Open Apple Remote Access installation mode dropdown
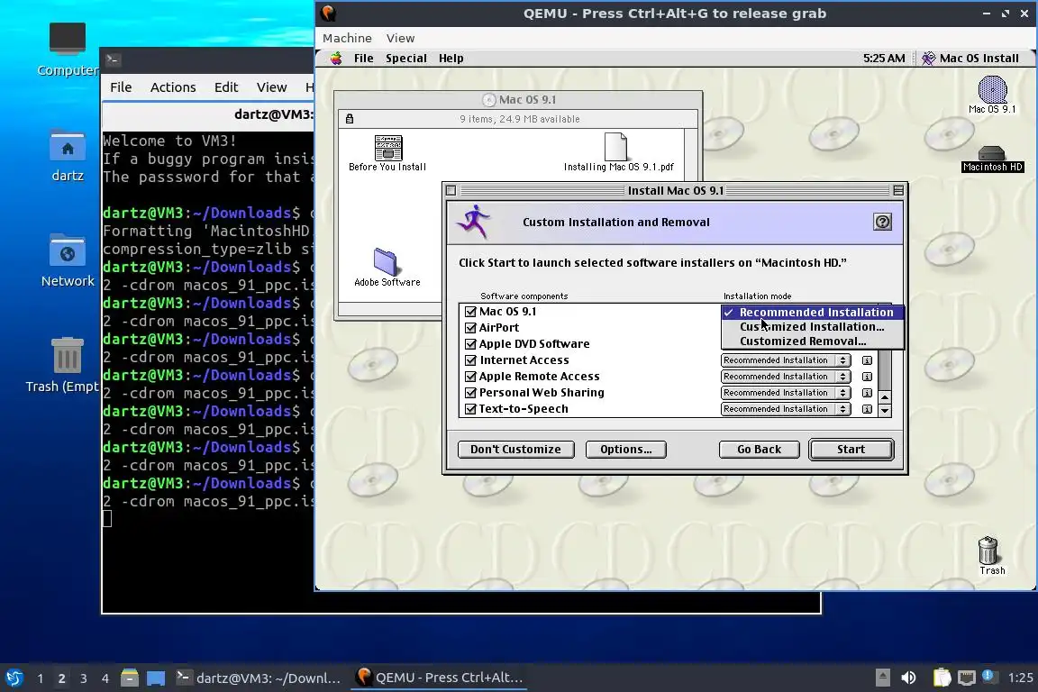1038x692 pixels. pos(785,377)
